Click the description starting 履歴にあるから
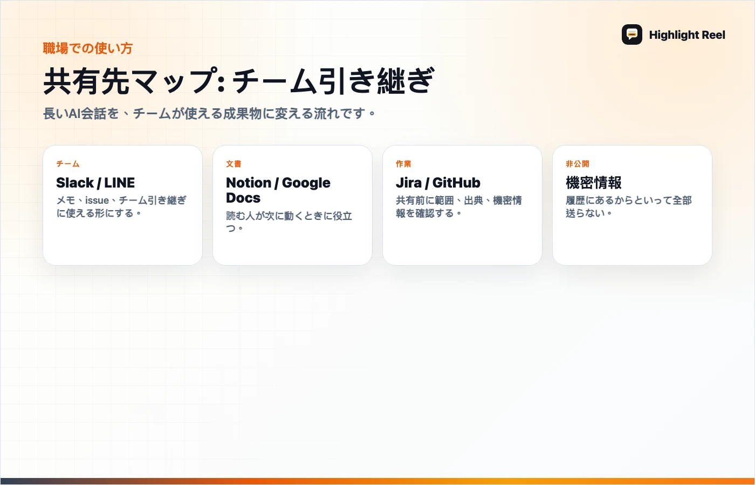Viewport: 755px width, 485px height. [x=629, y=206]
